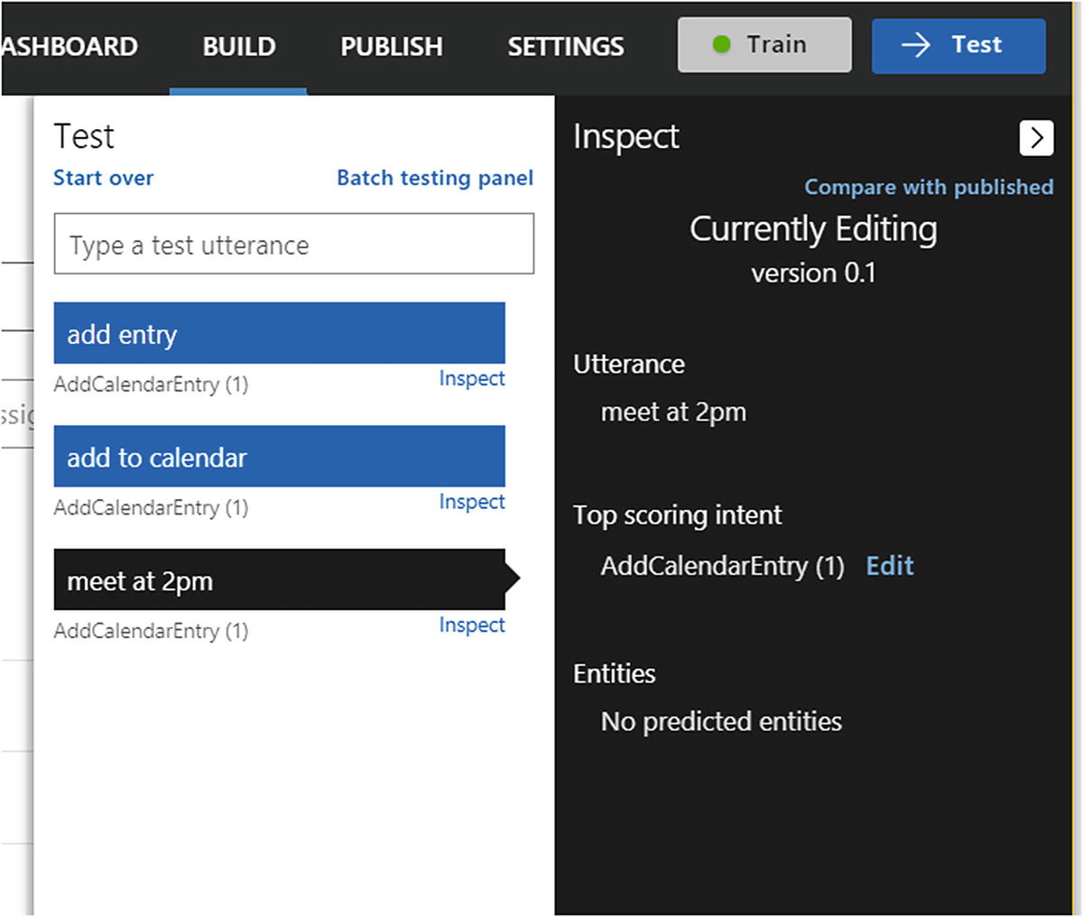Select the "add entry" utterance

(279, 334)
